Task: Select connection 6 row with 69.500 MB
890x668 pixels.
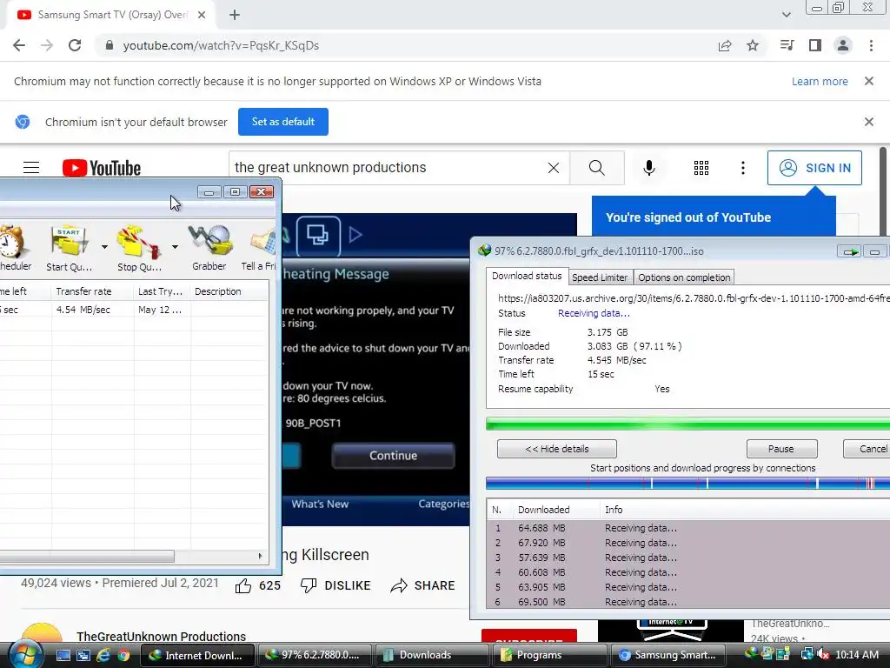Action: click(688, 602)
